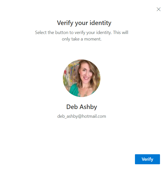Viewport: 167px width, 169px height.
Task: Open the account avatar photo
Action: click(82, 78)
